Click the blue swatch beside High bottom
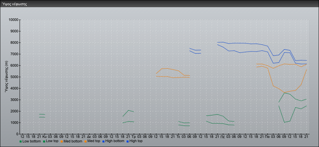The image size is (319, 147). point(103,141)
